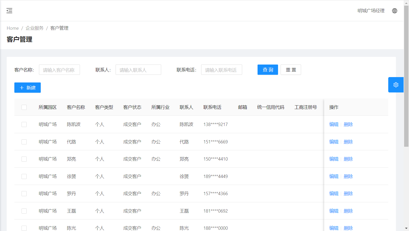Open the 明城广场经理 user menu
This screenshot has width=409, height=231.
point(371,11)
